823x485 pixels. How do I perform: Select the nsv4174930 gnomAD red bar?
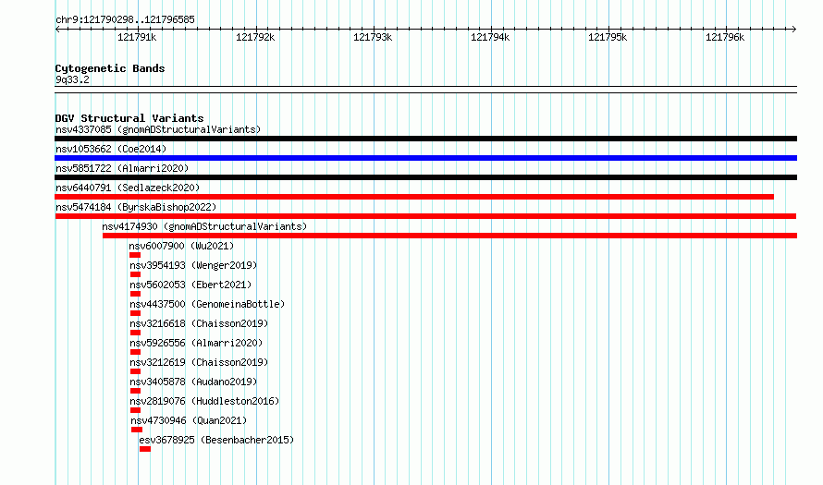point(449,236)
